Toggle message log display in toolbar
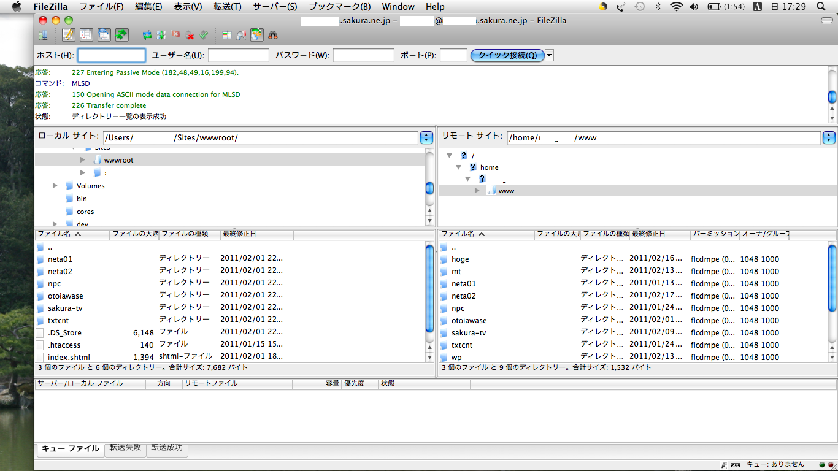Viewport: 838px width, 471px height. coord(68,35)
